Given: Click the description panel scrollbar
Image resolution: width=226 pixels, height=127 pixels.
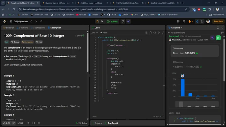Looking at the screenshot, I should [x=88, y=52].
